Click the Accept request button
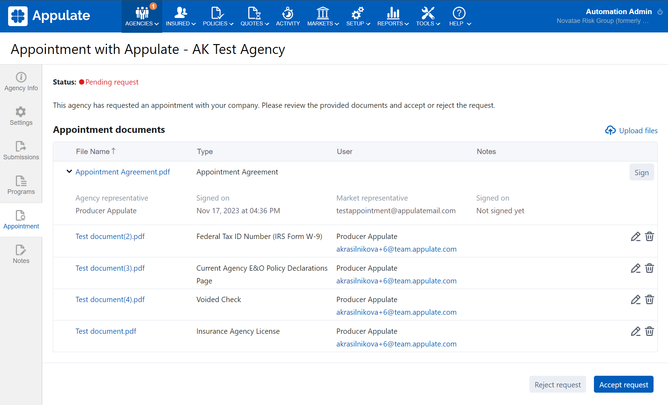This screenshot has height=405, width=668. [x=623, y=385]
